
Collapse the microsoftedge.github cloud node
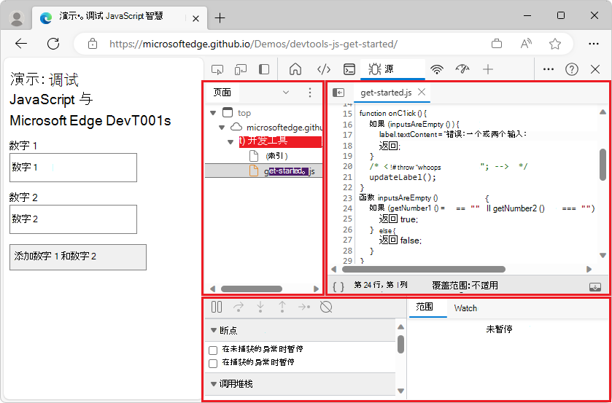coord(222,128)
